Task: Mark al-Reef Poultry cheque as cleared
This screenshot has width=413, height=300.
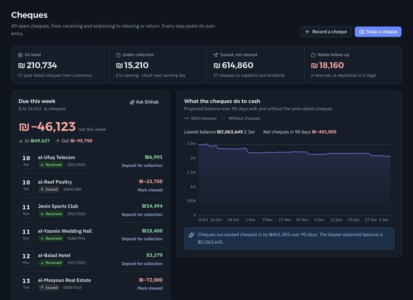Action: pyautogui.click(x=150, y=190)
